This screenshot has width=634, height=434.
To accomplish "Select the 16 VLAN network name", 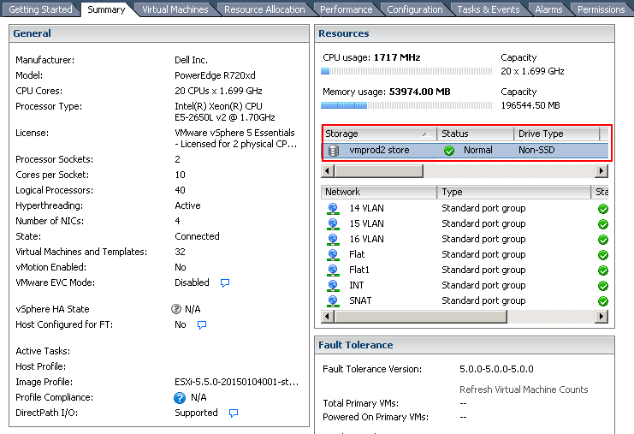I will tap(366, 239).
